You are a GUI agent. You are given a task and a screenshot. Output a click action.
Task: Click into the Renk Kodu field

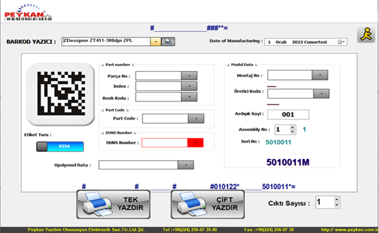[159, 97]
